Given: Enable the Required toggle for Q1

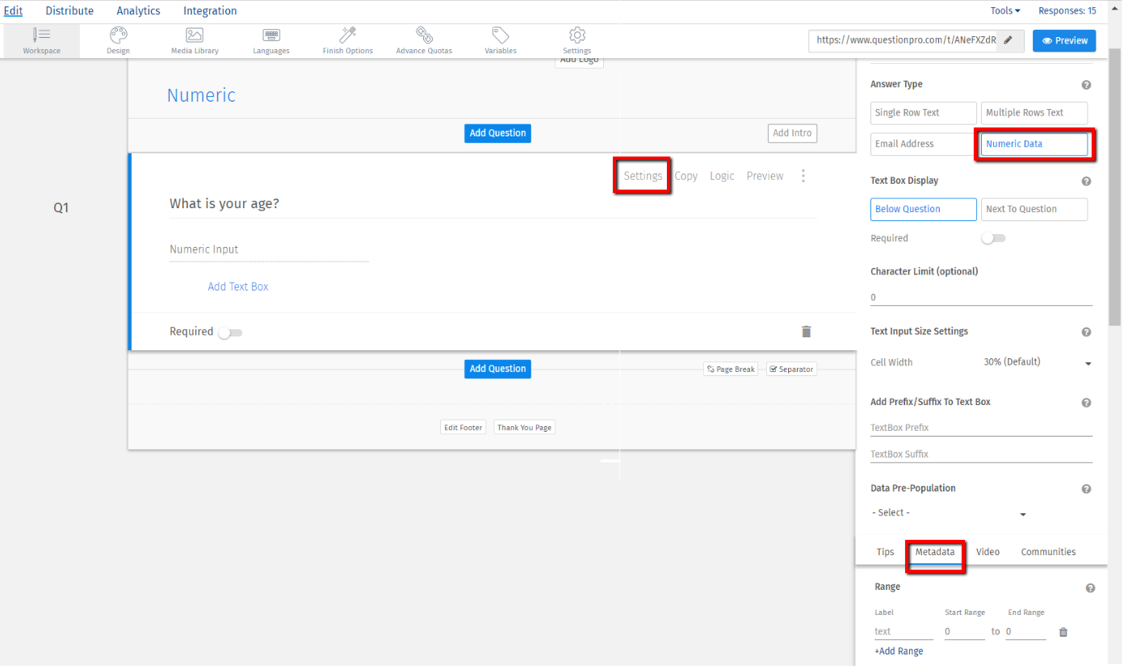Looking at the screenshot, I should click(x=229, y=332).
